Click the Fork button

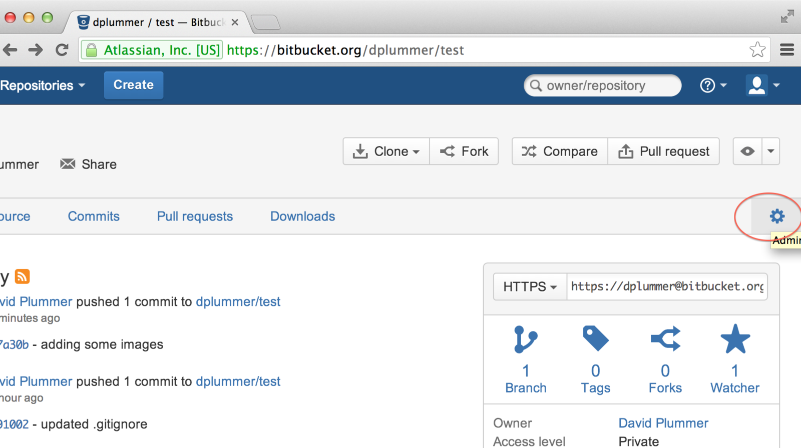pos(464,151)
